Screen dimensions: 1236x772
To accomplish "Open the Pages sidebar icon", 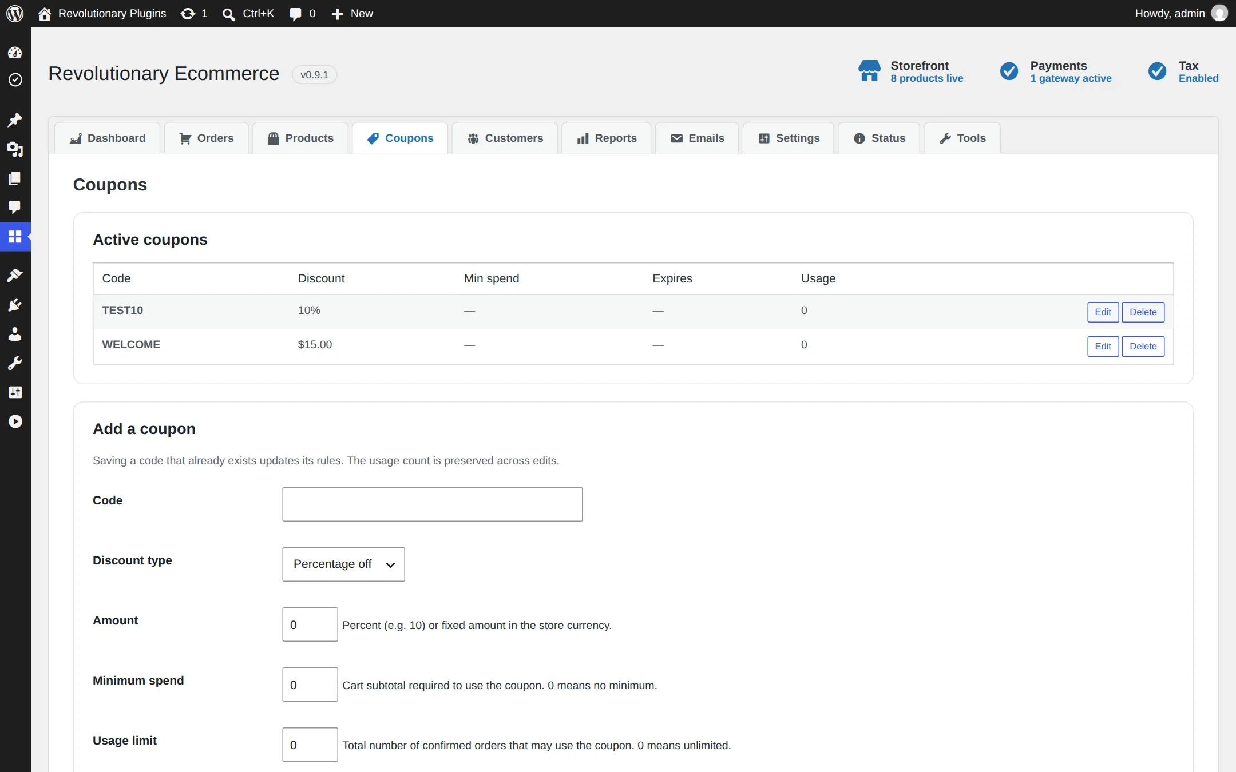I will 15,178.
